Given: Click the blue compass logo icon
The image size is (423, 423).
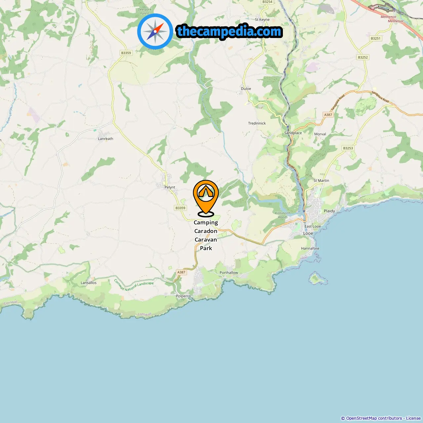Looking at the screenshot, I should click(x=155, y=31).
